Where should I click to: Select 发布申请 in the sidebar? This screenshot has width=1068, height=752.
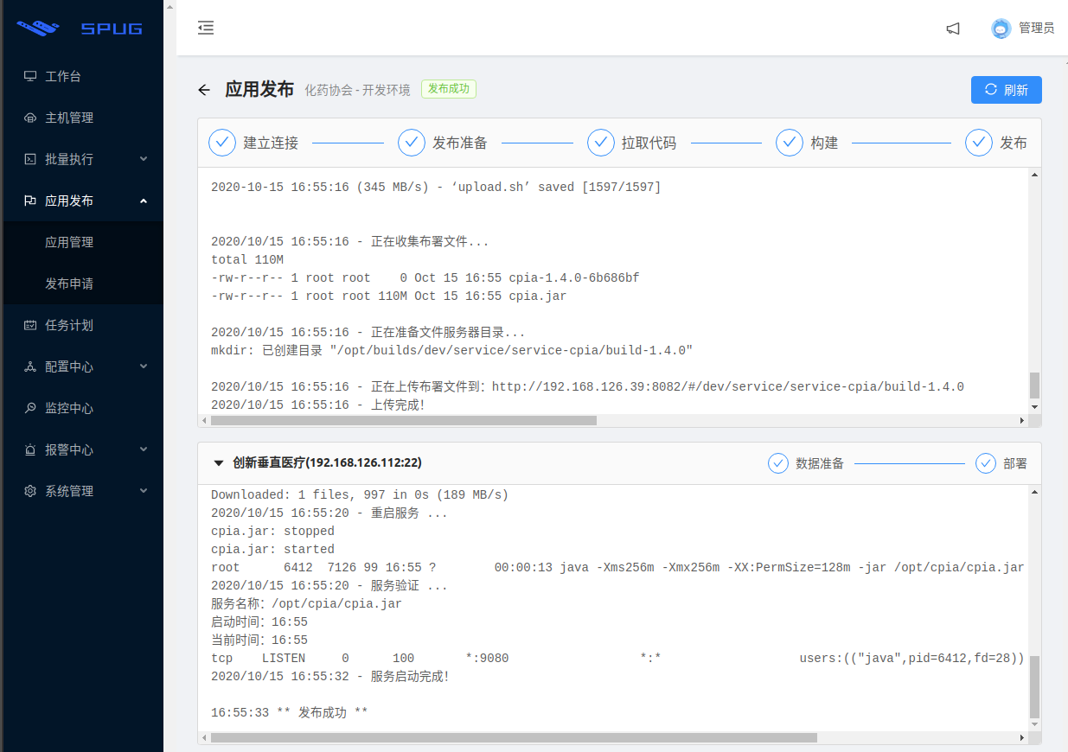tap(69, 284)
